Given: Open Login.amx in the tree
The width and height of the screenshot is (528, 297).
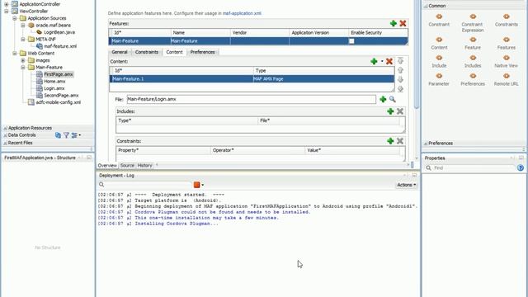Looking at the screenshot, I should (54, 88).
